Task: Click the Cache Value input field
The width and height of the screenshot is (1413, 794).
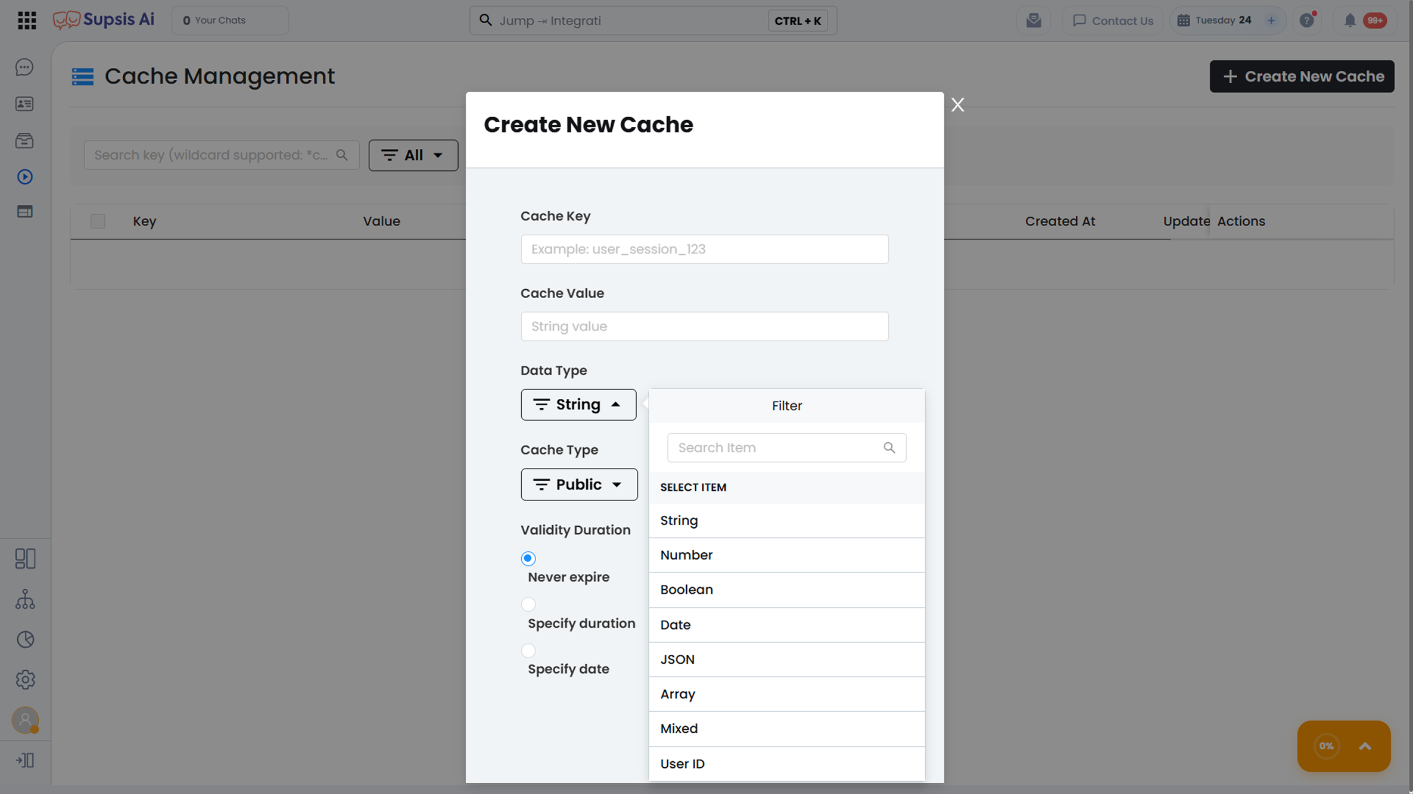Action: (704, 326)
